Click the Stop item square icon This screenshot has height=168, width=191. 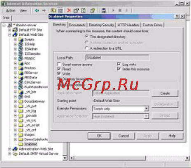(120, 10)
